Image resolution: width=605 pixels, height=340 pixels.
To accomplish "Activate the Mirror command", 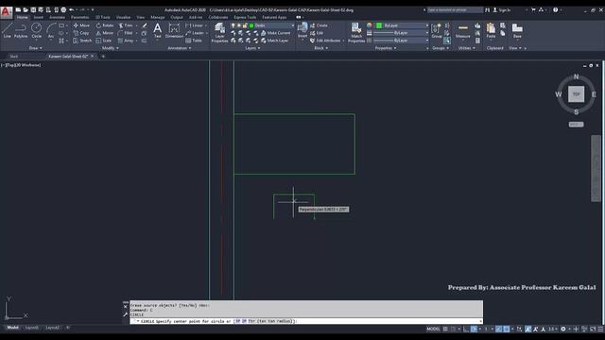I will [105, 33].
